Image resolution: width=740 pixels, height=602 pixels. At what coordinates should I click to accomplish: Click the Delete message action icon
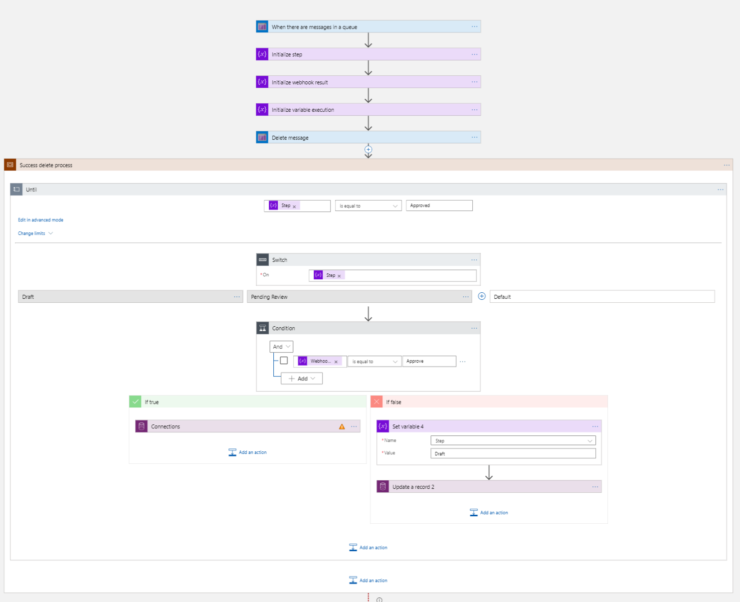pyautogui.click(x=262, y=138)
